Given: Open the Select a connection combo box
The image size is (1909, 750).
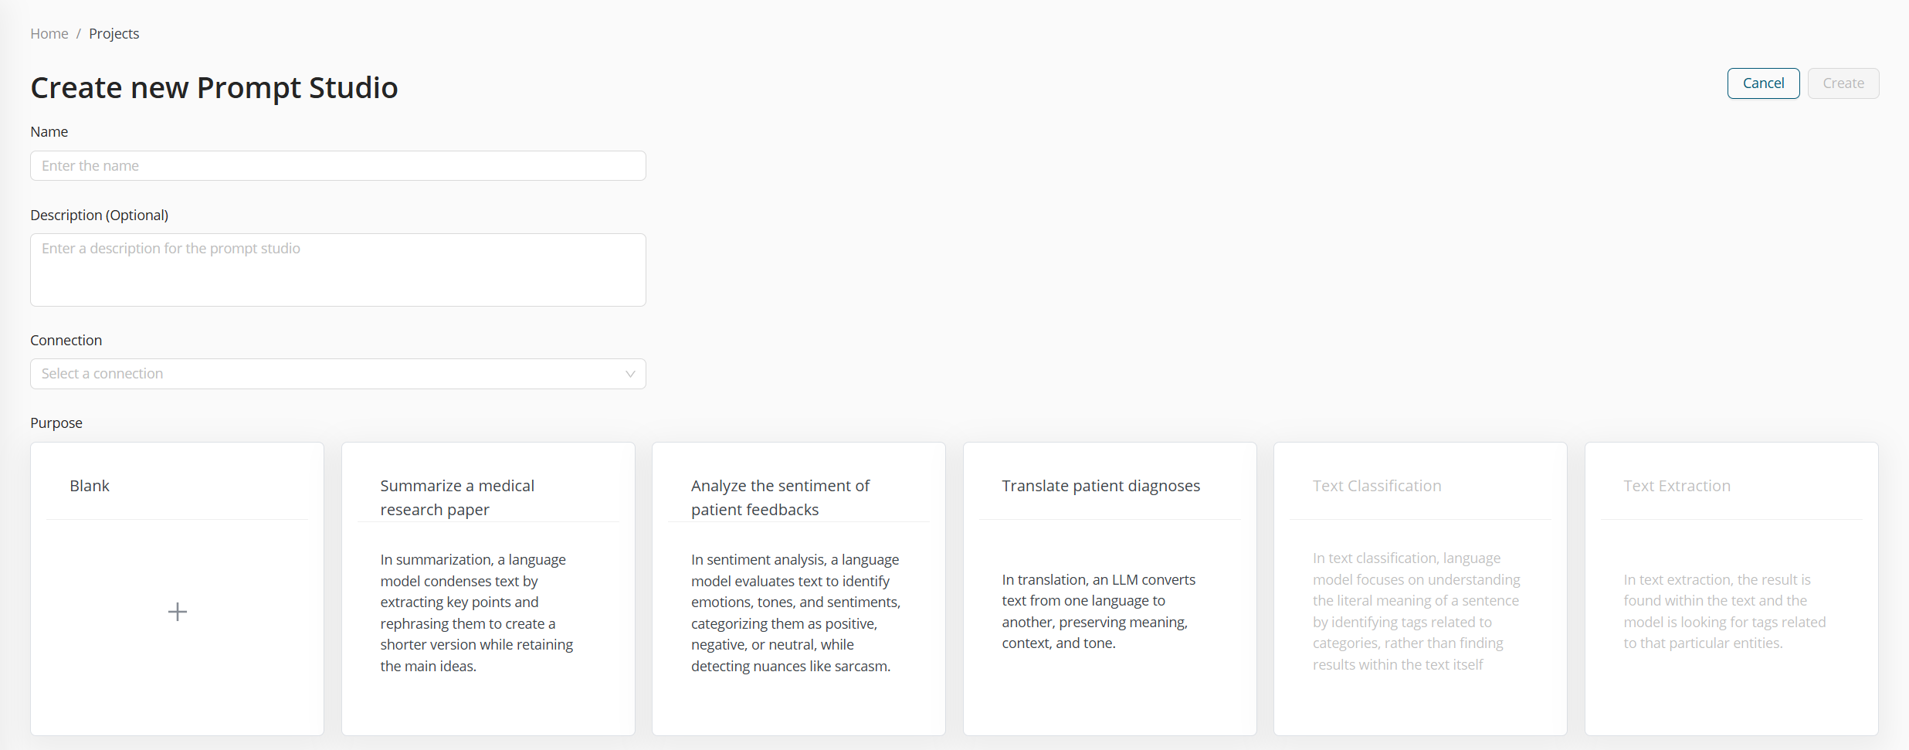Looking at the screenshot, I should click(x=338, y=374).
